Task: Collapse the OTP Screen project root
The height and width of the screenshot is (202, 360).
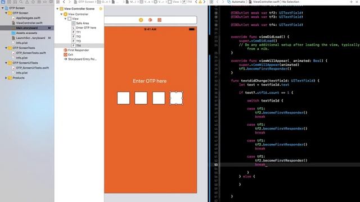Action: (x=2, y=8)
